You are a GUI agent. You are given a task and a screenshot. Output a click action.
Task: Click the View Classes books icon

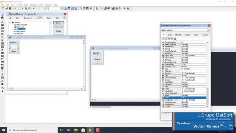click(3, 18)
